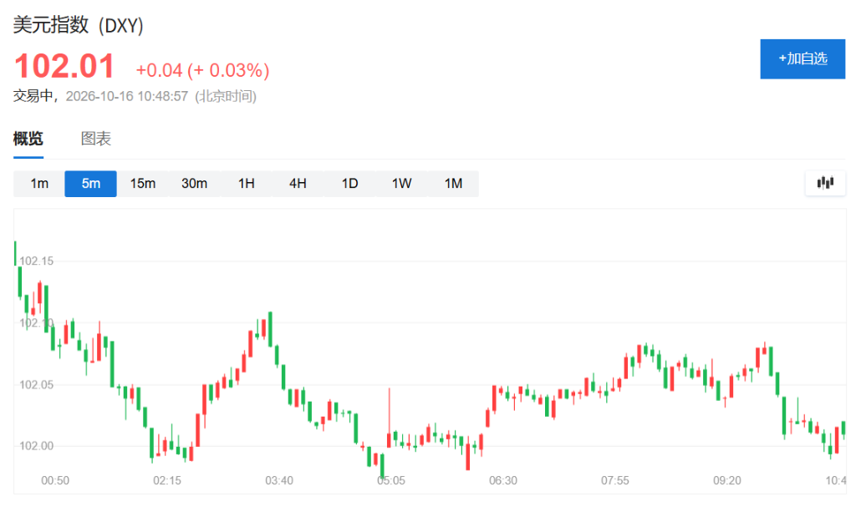
Task: Toggle the candlestick chart type icon
Action: (825, 183)
